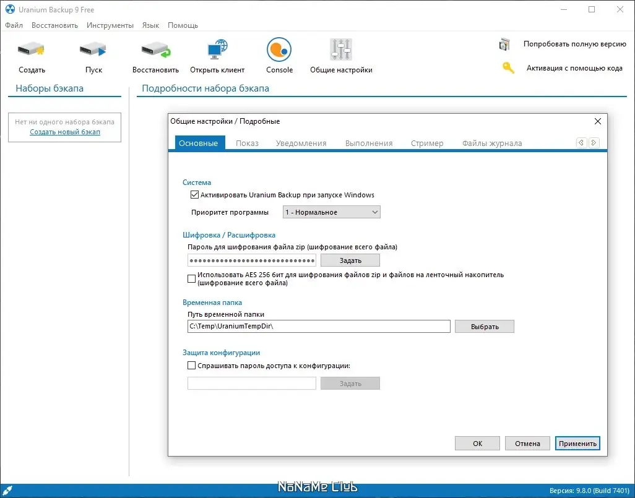Close the Общие настройки dialog
Screen dimensions: 635x498
[x=597, y=121]
